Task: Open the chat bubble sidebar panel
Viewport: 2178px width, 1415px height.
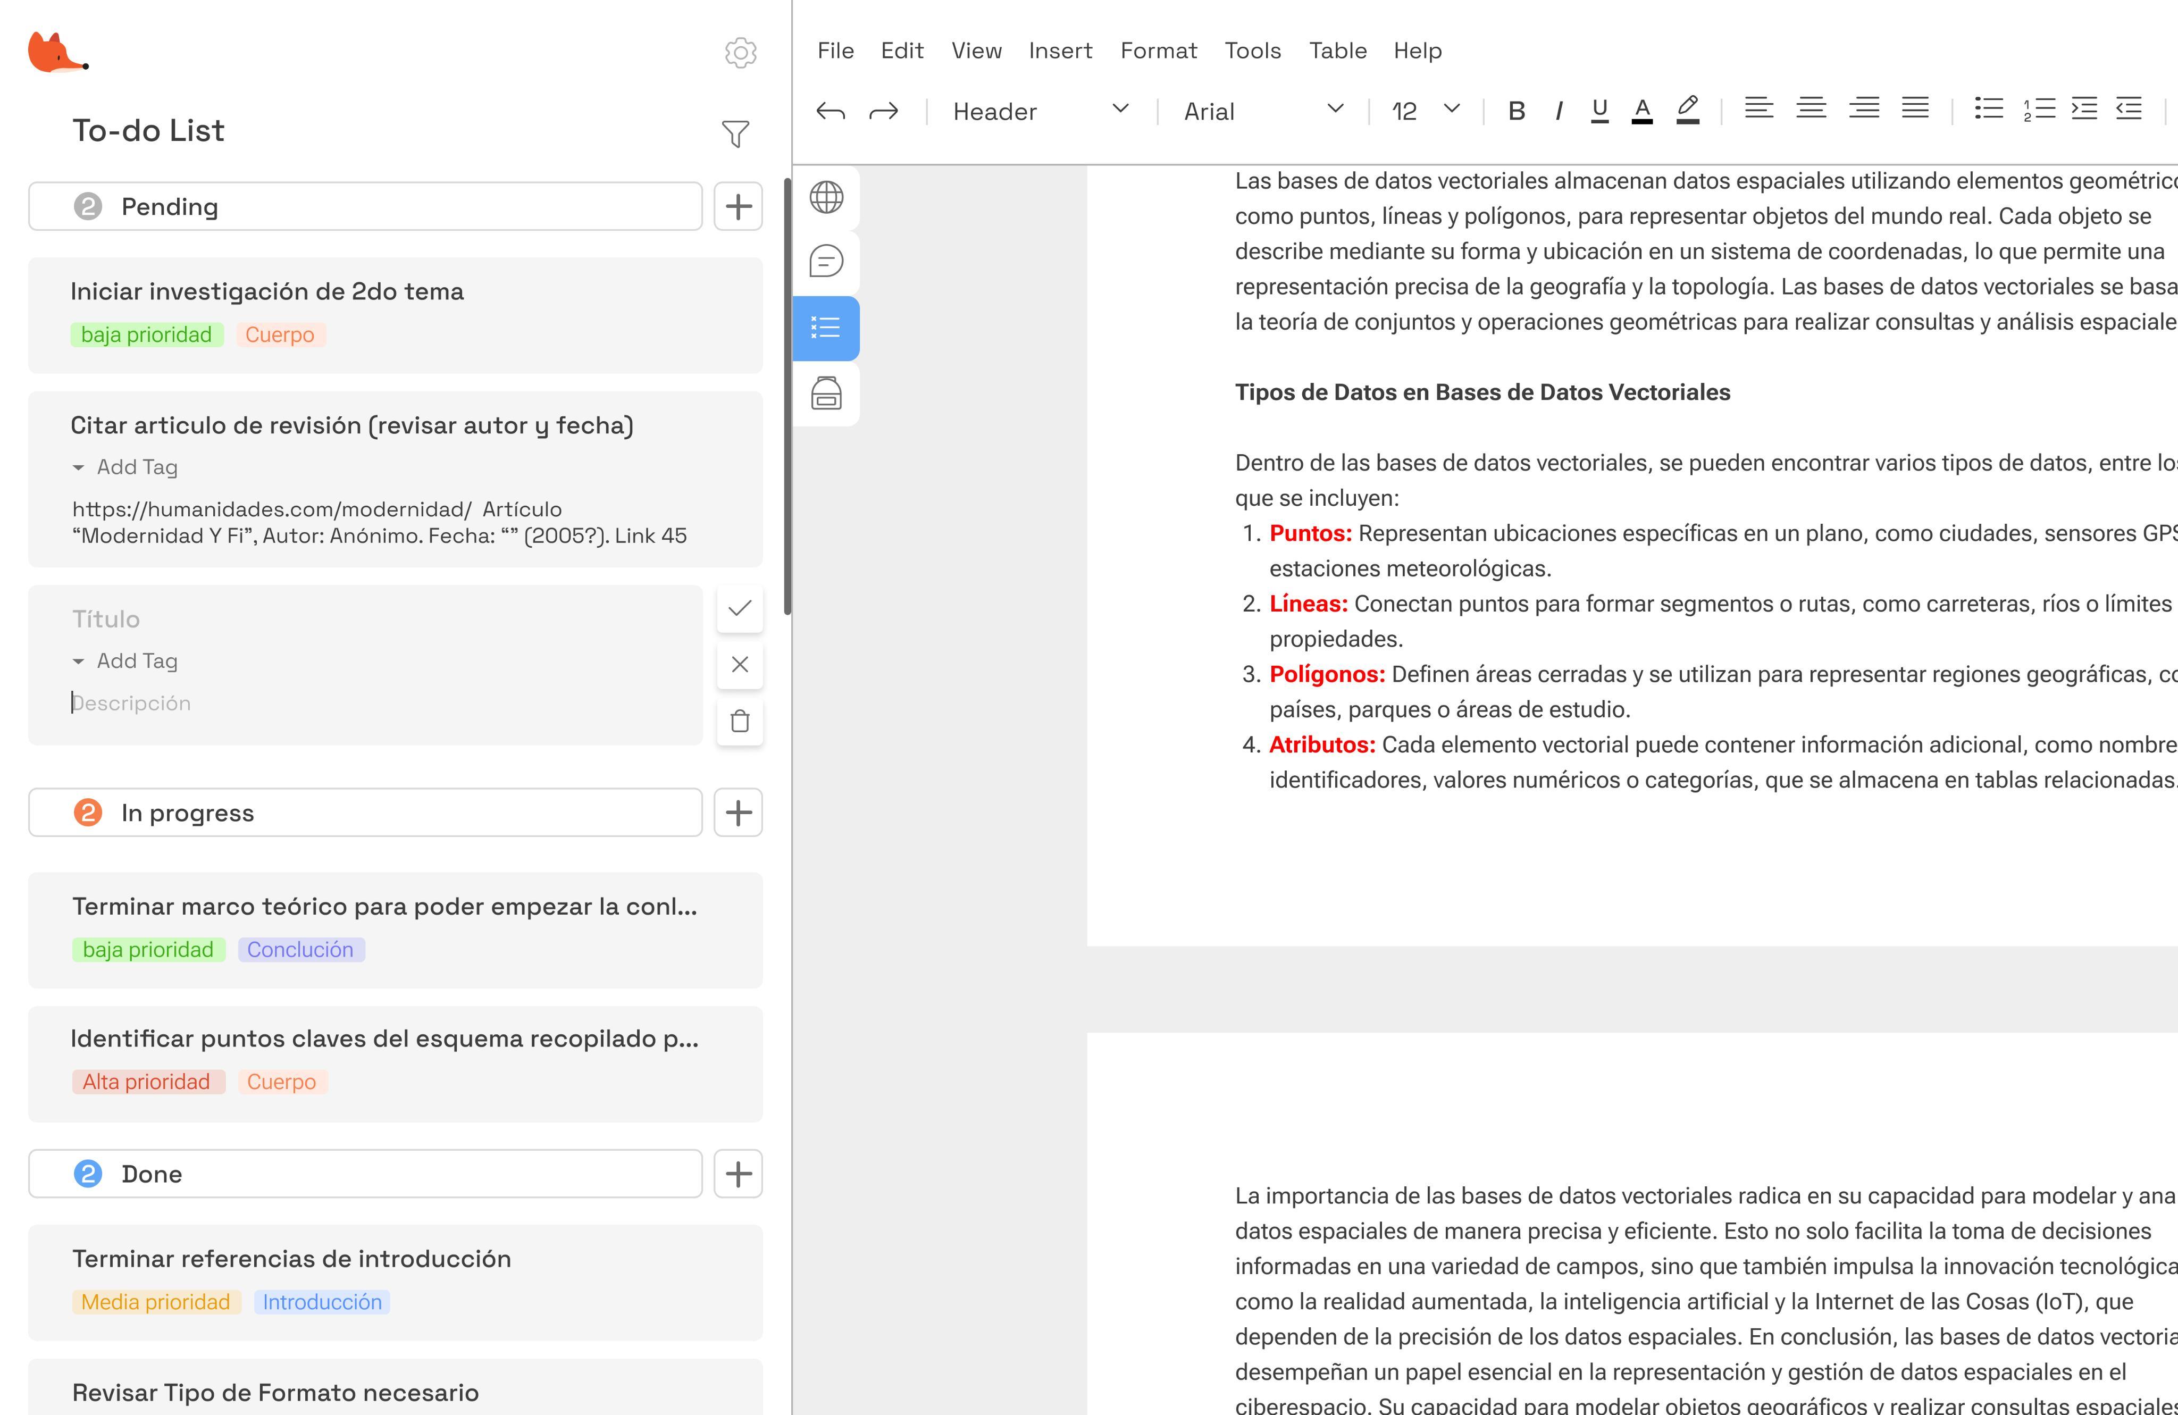Action: pyautogui.click(x=825, y=262)
